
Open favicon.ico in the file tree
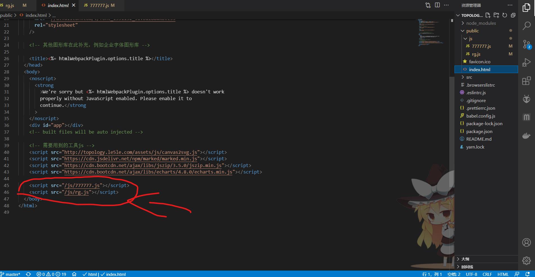click(480, 62)
